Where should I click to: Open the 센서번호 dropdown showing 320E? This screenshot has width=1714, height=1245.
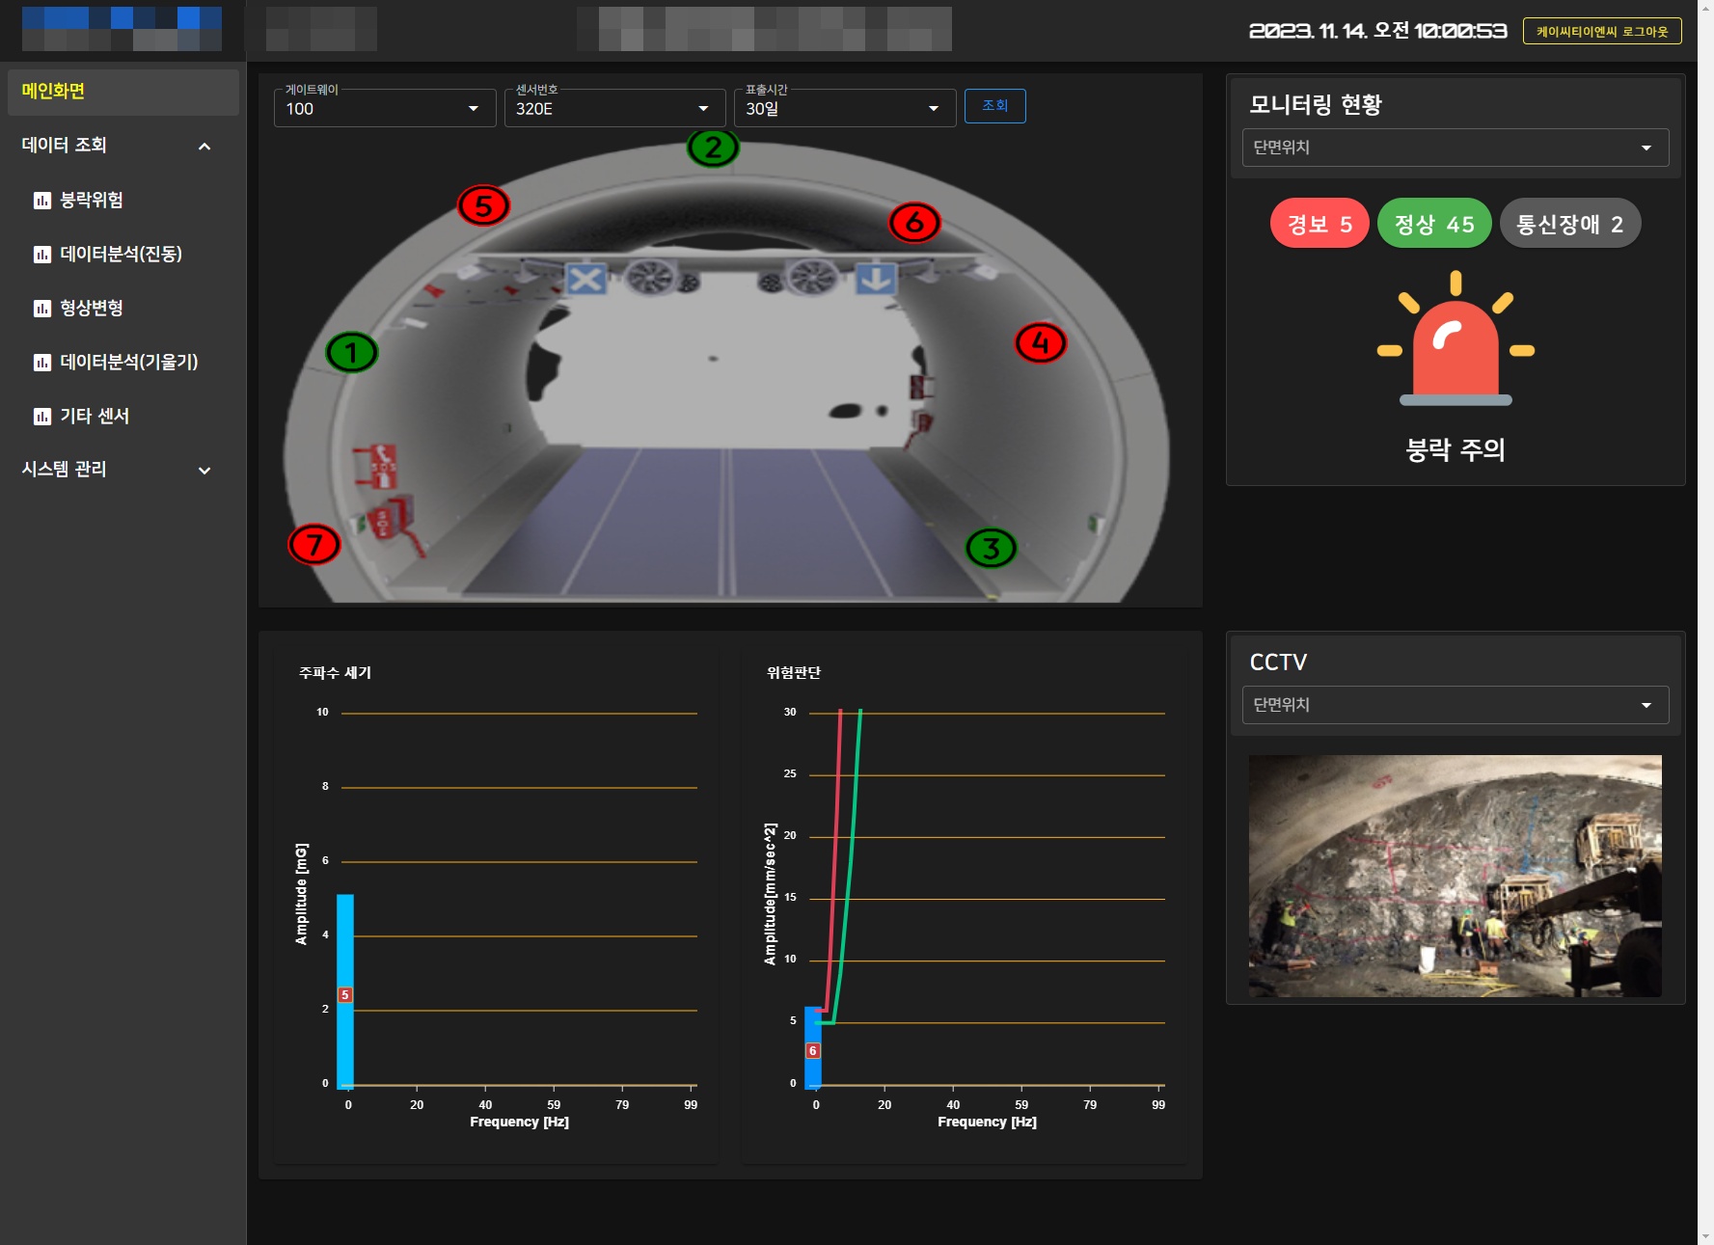(x=614, y=108)
